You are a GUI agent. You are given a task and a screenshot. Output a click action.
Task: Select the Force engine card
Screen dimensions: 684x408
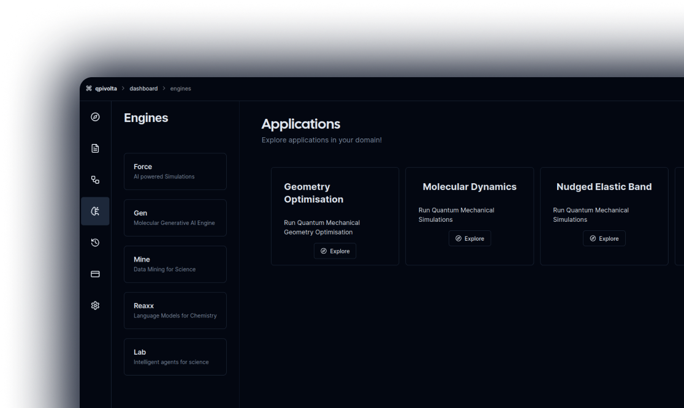click(175, 172)
